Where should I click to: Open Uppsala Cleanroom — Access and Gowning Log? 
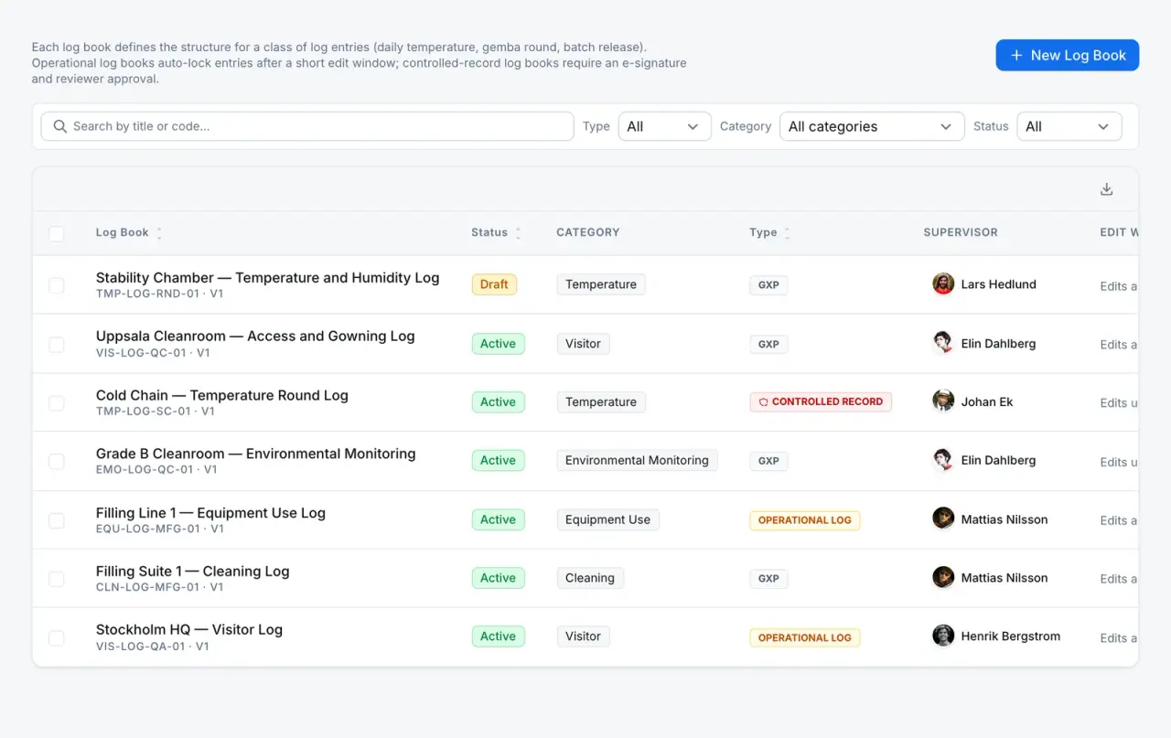tap(255, 336)
